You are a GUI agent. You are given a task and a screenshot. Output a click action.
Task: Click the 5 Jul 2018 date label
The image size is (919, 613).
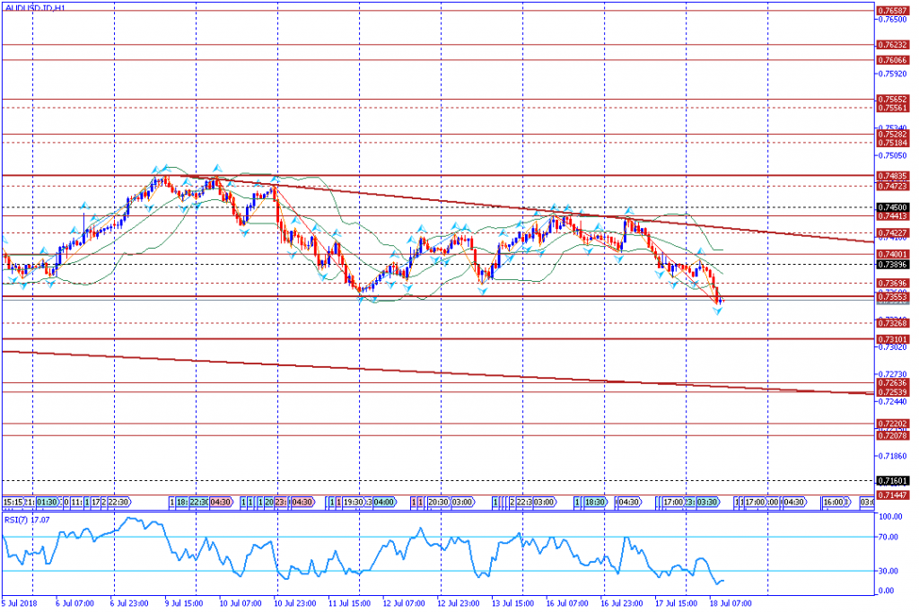pos(20,603)
